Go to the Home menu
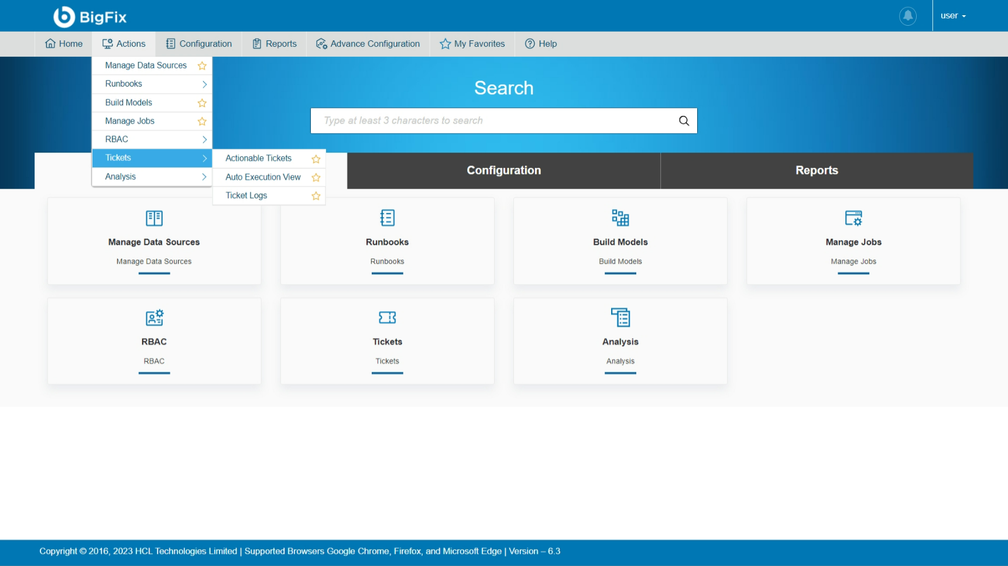 click(x=64, y=44)
